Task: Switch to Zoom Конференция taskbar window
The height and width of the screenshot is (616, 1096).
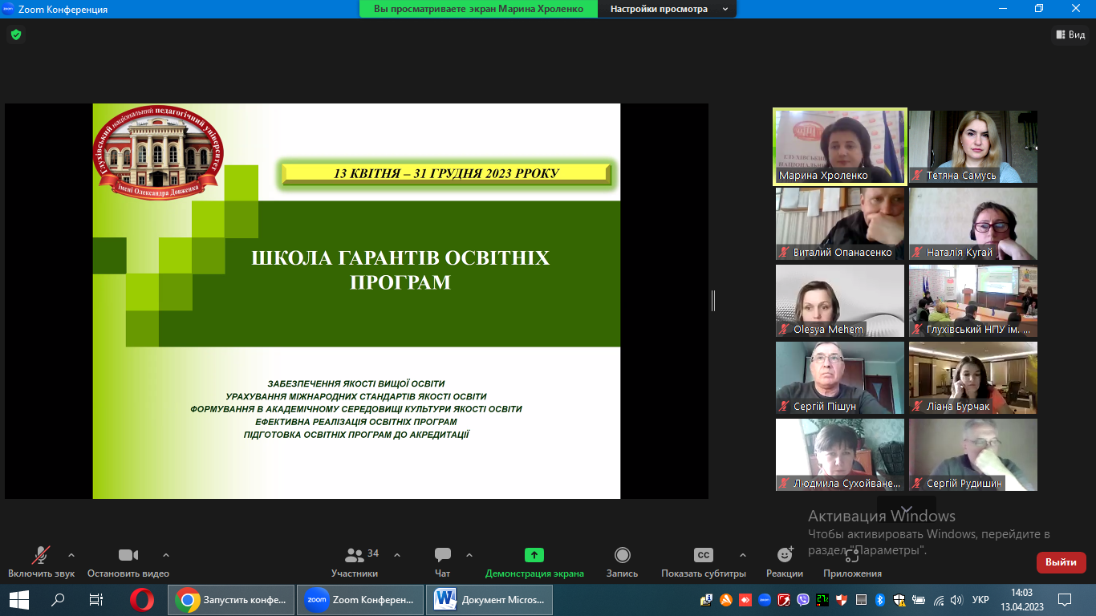Action: [x=360, y=599]
